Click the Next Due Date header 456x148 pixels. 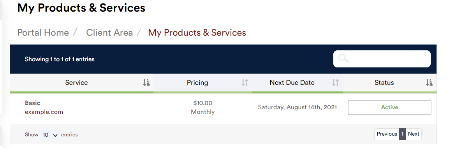pyautogui.click(x=292, y=83)
